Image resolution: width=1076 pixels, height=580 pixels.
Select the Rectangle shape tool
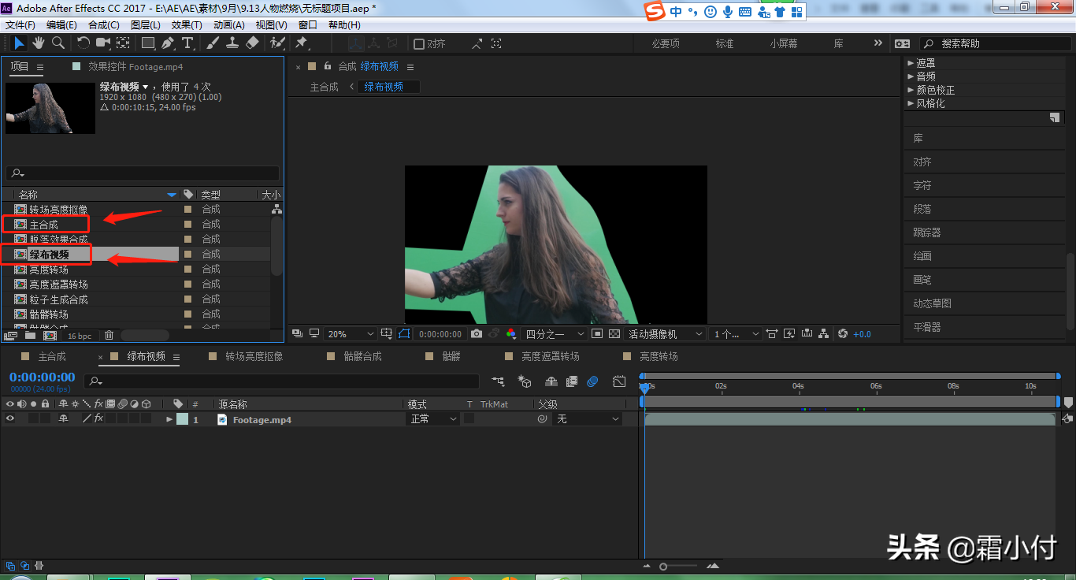pos(148,43)
